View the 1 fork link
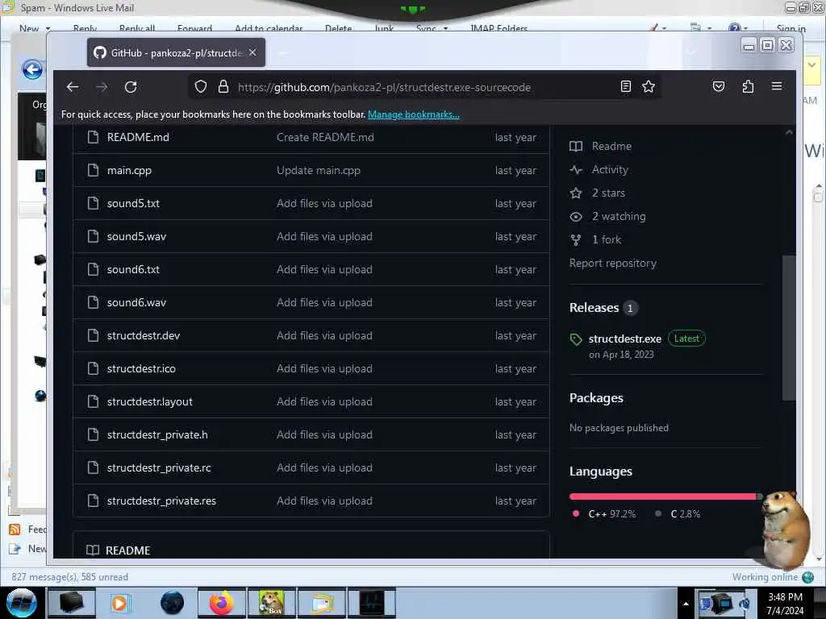Viewport: 826px width, 619px height. 607,239
